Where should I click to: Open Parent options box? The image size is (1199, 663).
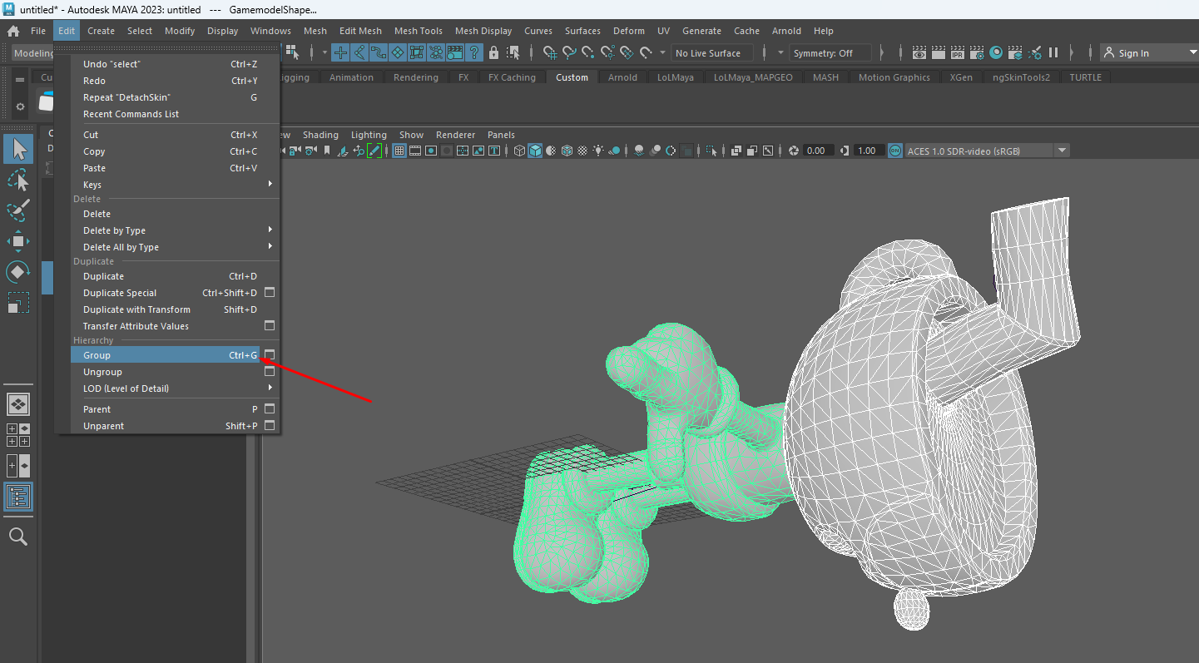click(269, 409)
